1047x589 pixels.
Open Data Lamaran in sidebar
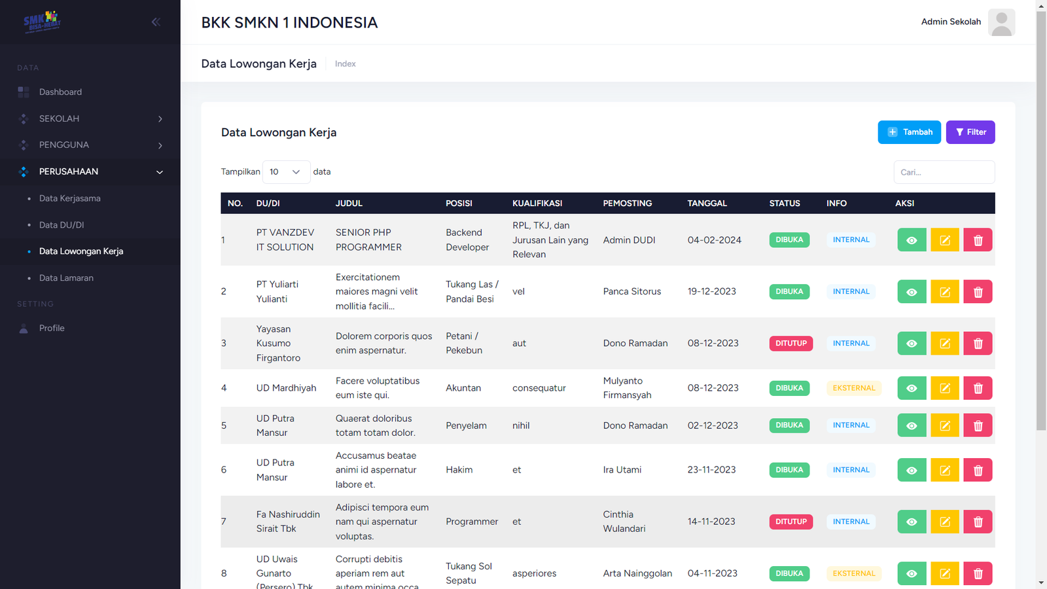pos(66,278)
